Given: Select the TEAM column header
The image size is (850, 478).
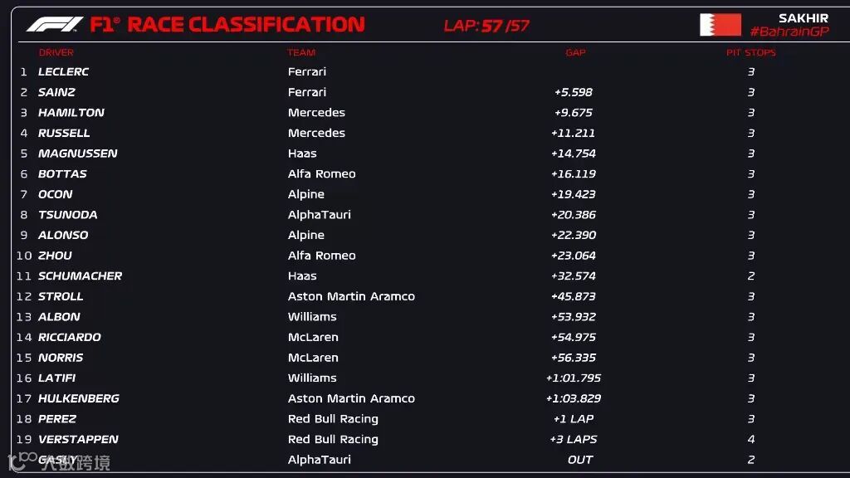Looking at the screenshot, I should click(x=301, y=52).
